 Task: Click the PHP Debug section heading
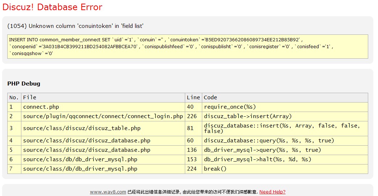pos(24,84)
